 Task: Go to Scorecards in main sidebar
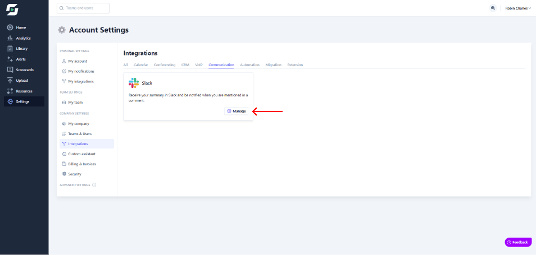tap(24, 70)
